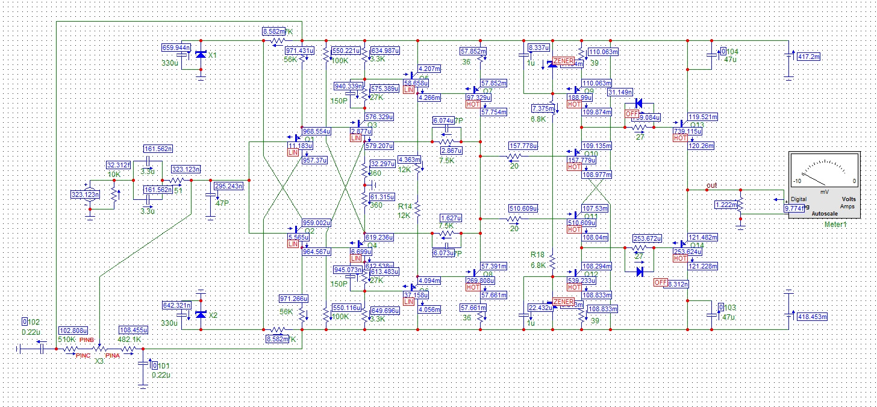Screen dimensions: 877x407
Task: Select the 10K input resistor
Action: [114, 194]
